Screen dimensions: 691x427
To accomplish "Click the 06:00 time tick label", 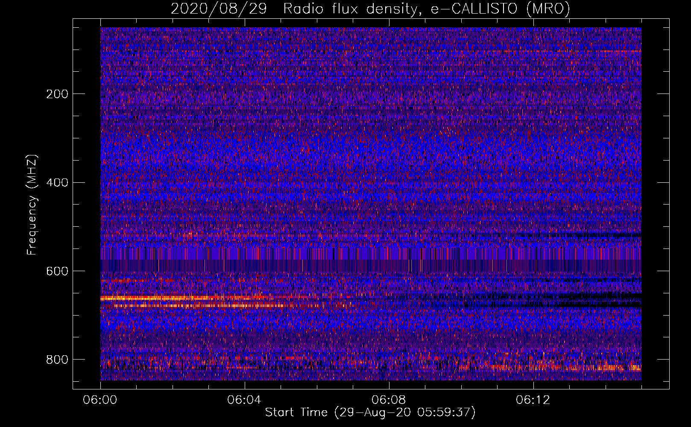I will (100, 400).
